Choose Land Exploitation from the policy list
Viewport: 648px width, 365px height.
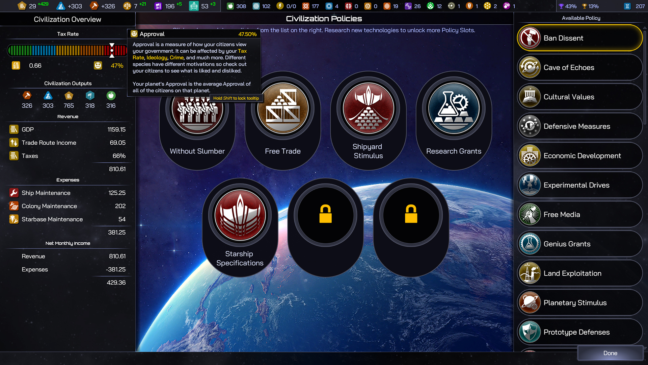tap(572, 273)
